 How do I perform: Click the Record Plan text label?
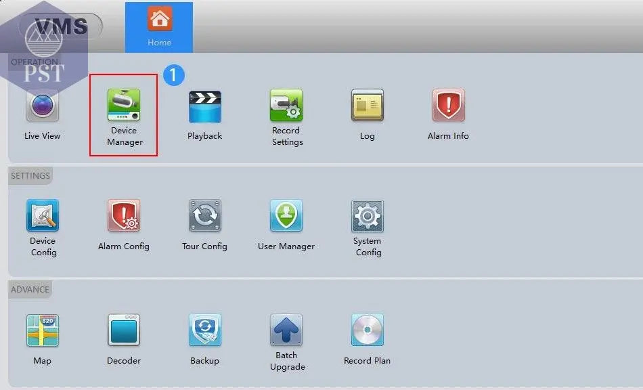pyautogui.click(x=367, y=361)
